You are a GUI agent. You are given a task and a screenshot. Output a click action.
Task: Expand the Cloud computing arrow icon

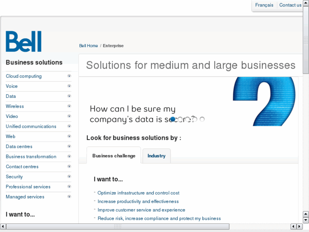[x=69, y=76]
